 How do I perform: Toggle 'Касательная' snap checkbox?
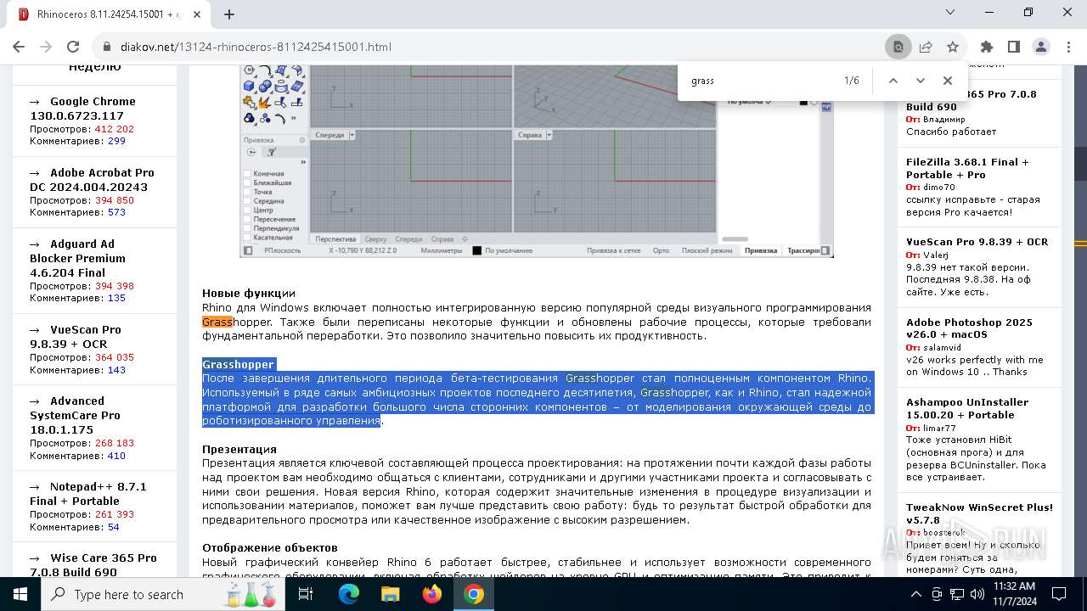point(248,238)
